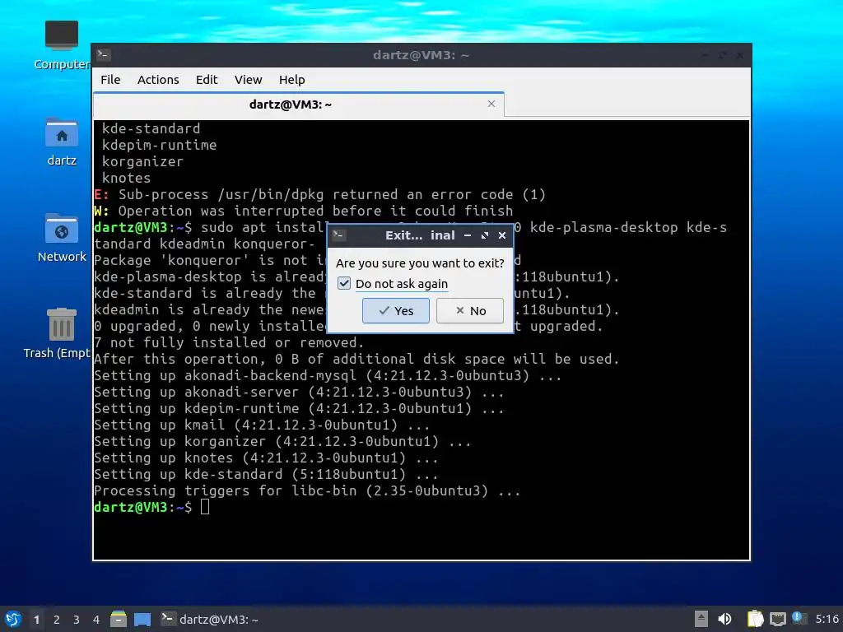This screenshot has height=632, width=843.
Task: Click the 'Setting up kde-standard (5:118ubuntu1)' line
Action: click(266, 475)
